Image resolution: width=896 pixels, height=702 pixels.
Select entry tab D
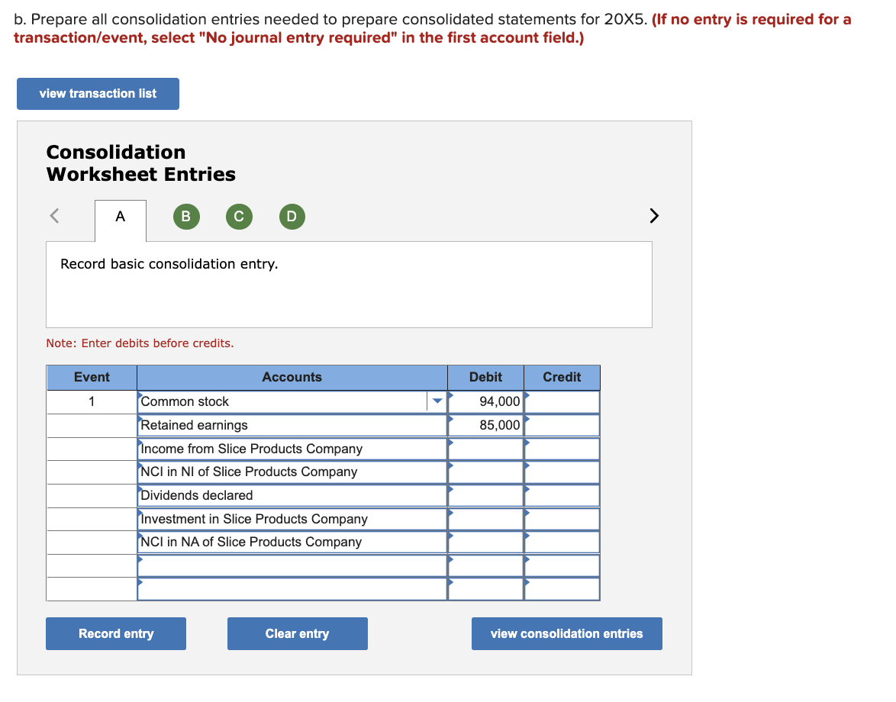[x=292, y=217]
